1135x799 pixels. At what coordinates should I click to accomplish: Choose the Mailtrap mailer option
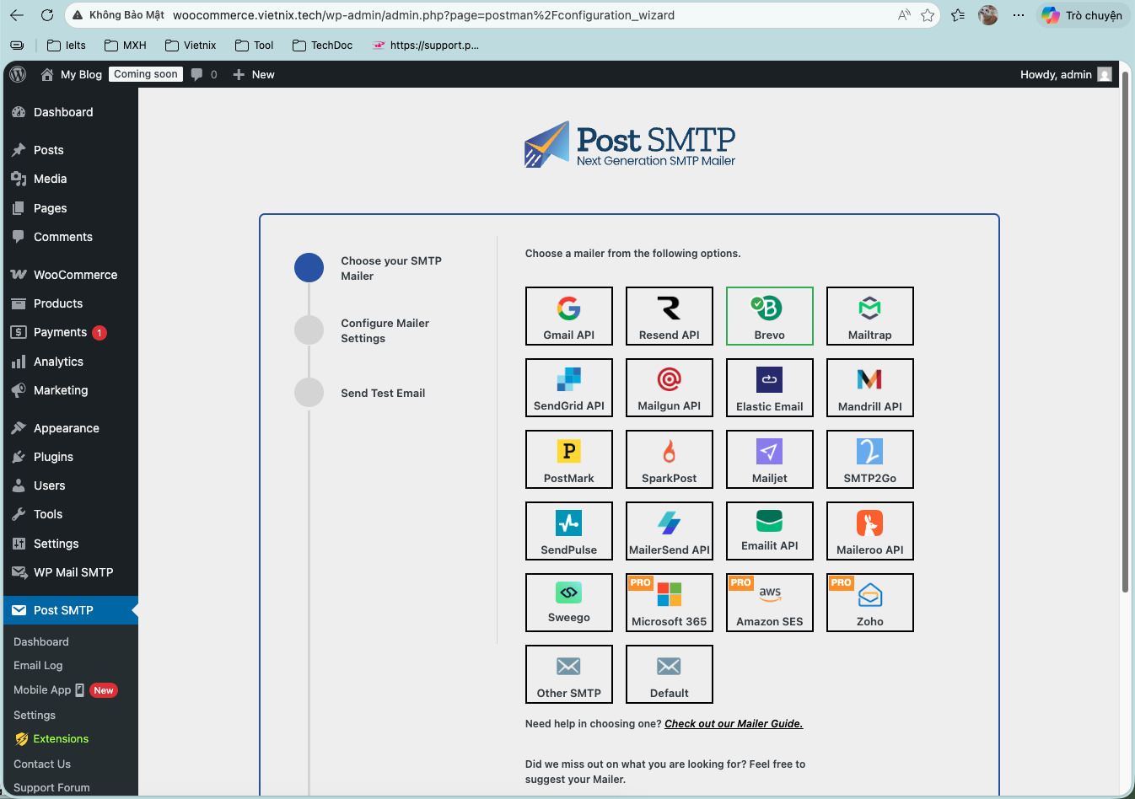coord(869,316)
